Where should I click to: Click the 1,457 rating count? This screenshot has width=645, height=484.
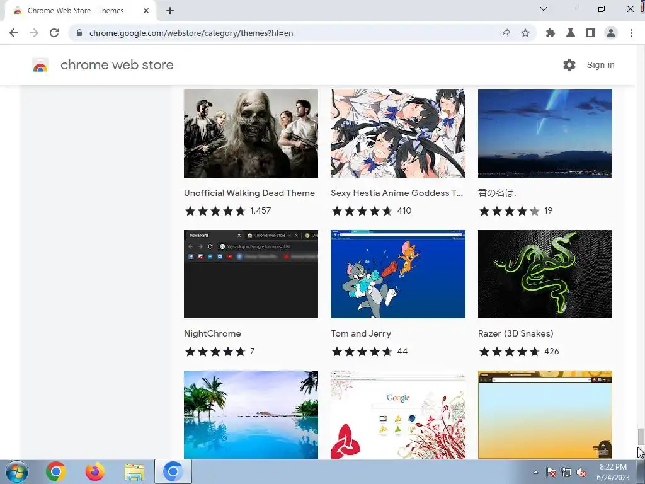click(x=260, y=210)
